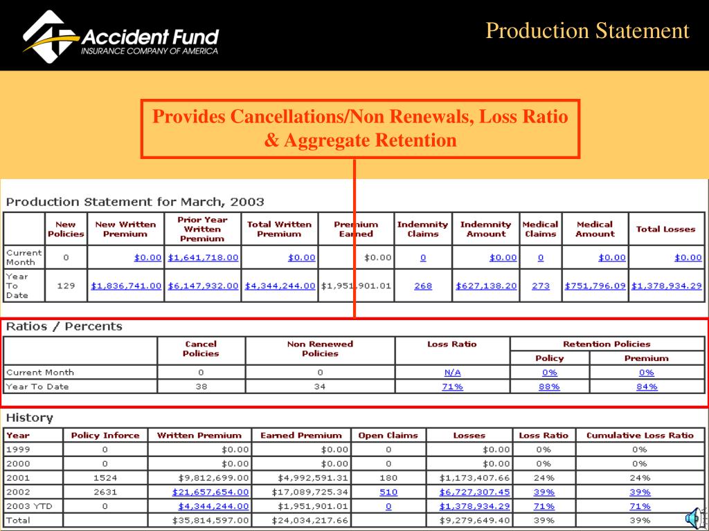709x531 pixels.
Task: Open Year To Date Total Losses $1,378,934.29
Action: 667,286
